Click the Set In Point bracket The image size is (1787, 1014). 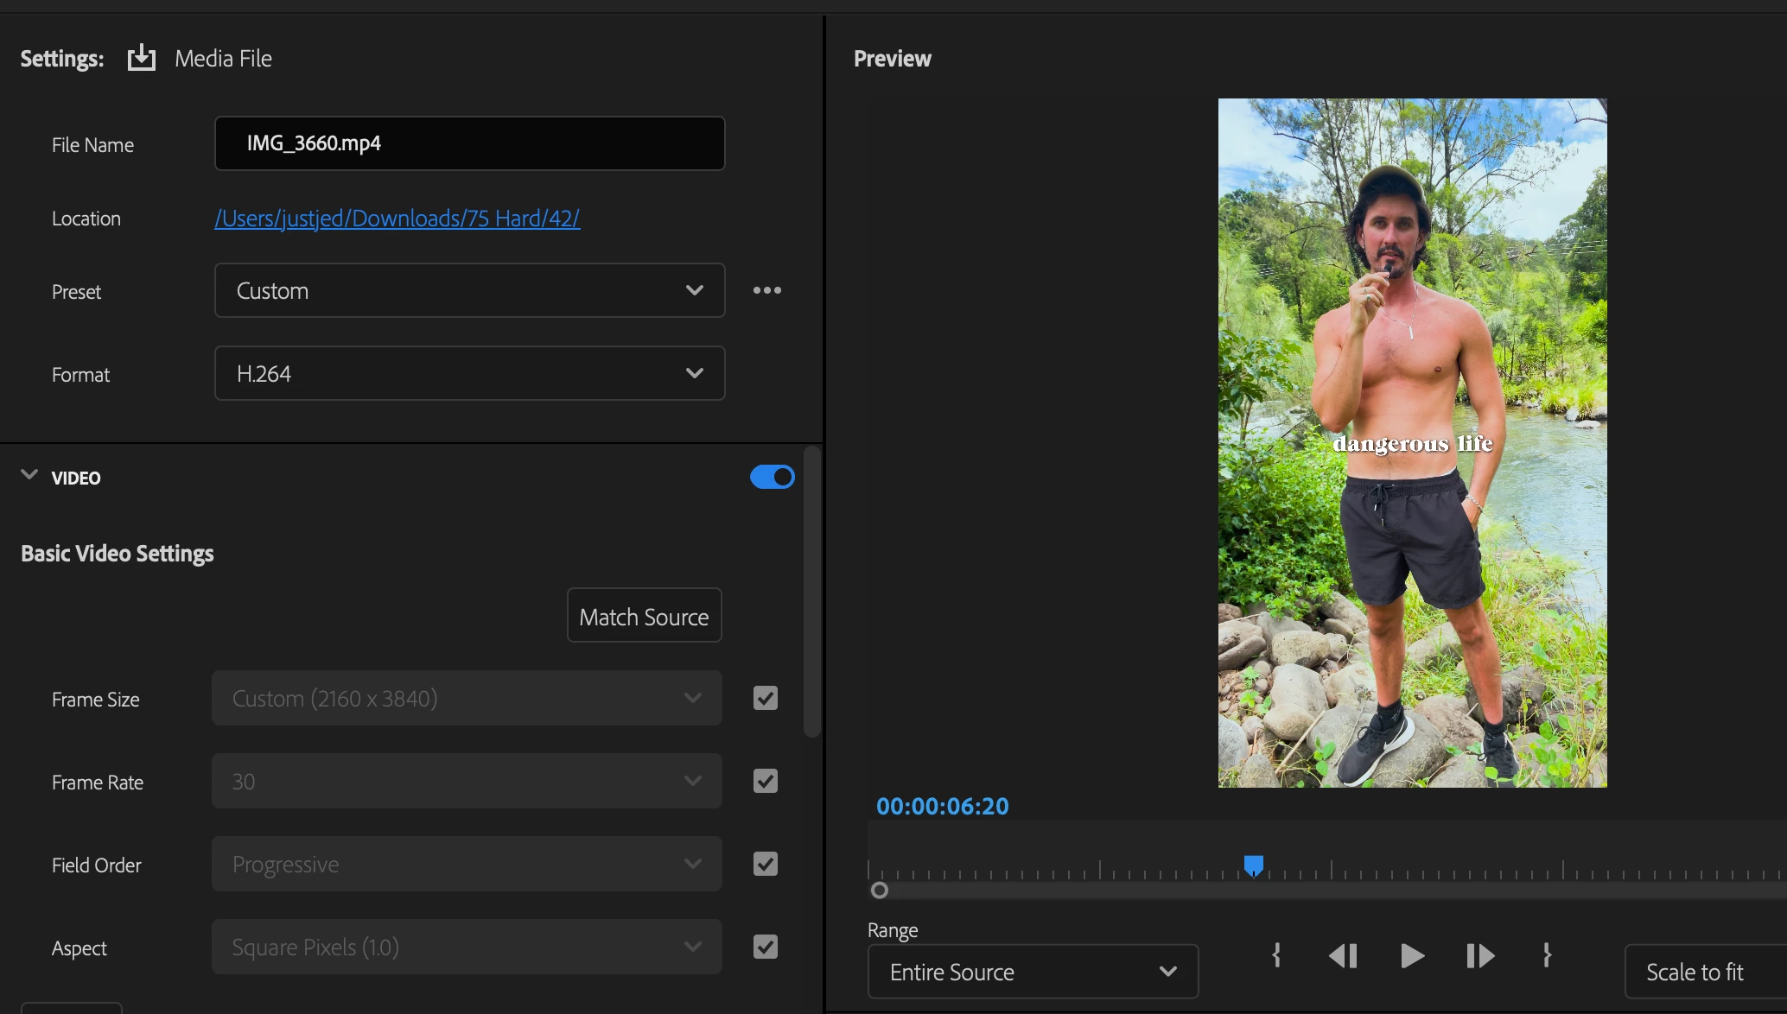(1276, 955)
